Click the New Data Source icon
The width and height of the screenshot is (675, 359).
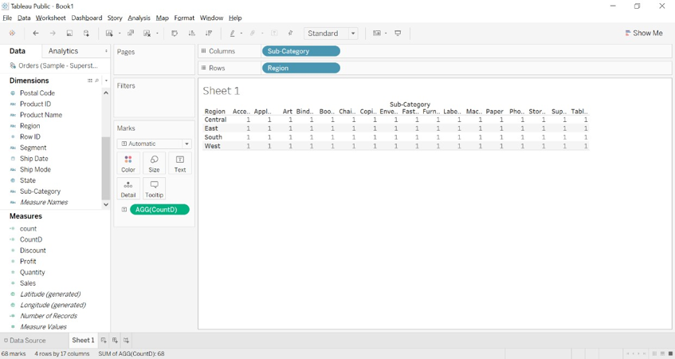pos(87,34)
